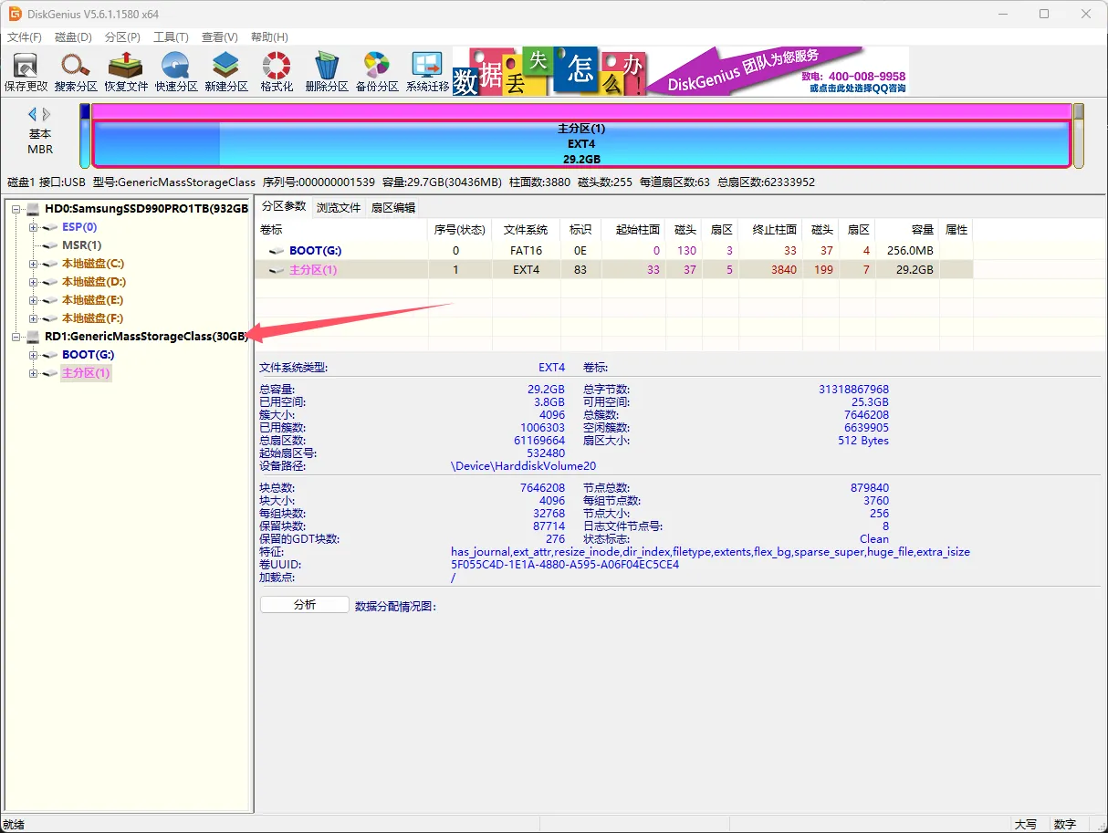Click the Delete Partition (删除分区) icon
The image size is (1108, 833).
[x=326, y=71]
